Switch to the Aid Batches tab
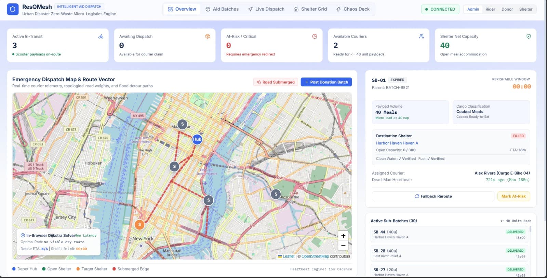 click(x=222, y=9)
